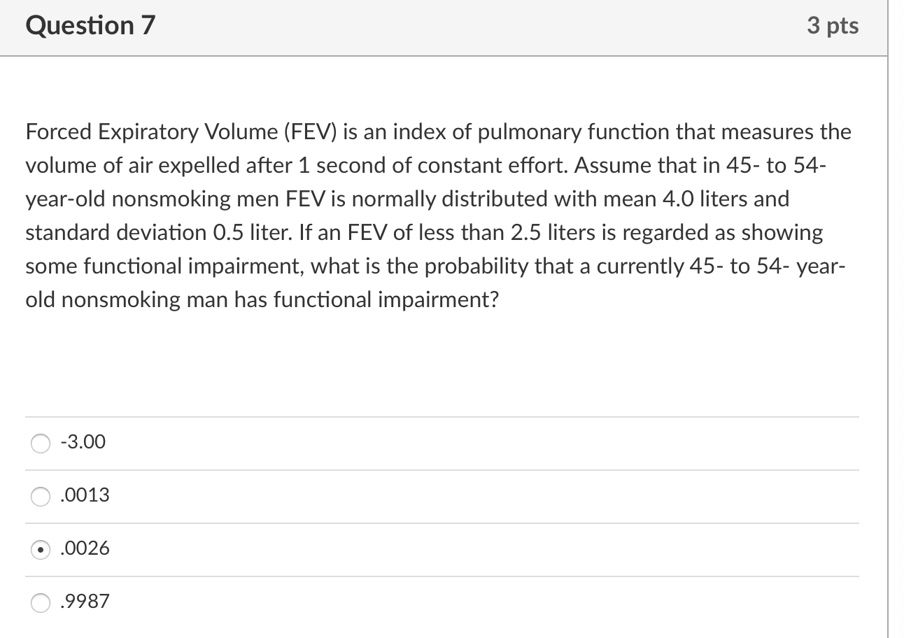Screen dimensions: 904x638
Task: Click the 3 pts label
Action: point(833,25)
